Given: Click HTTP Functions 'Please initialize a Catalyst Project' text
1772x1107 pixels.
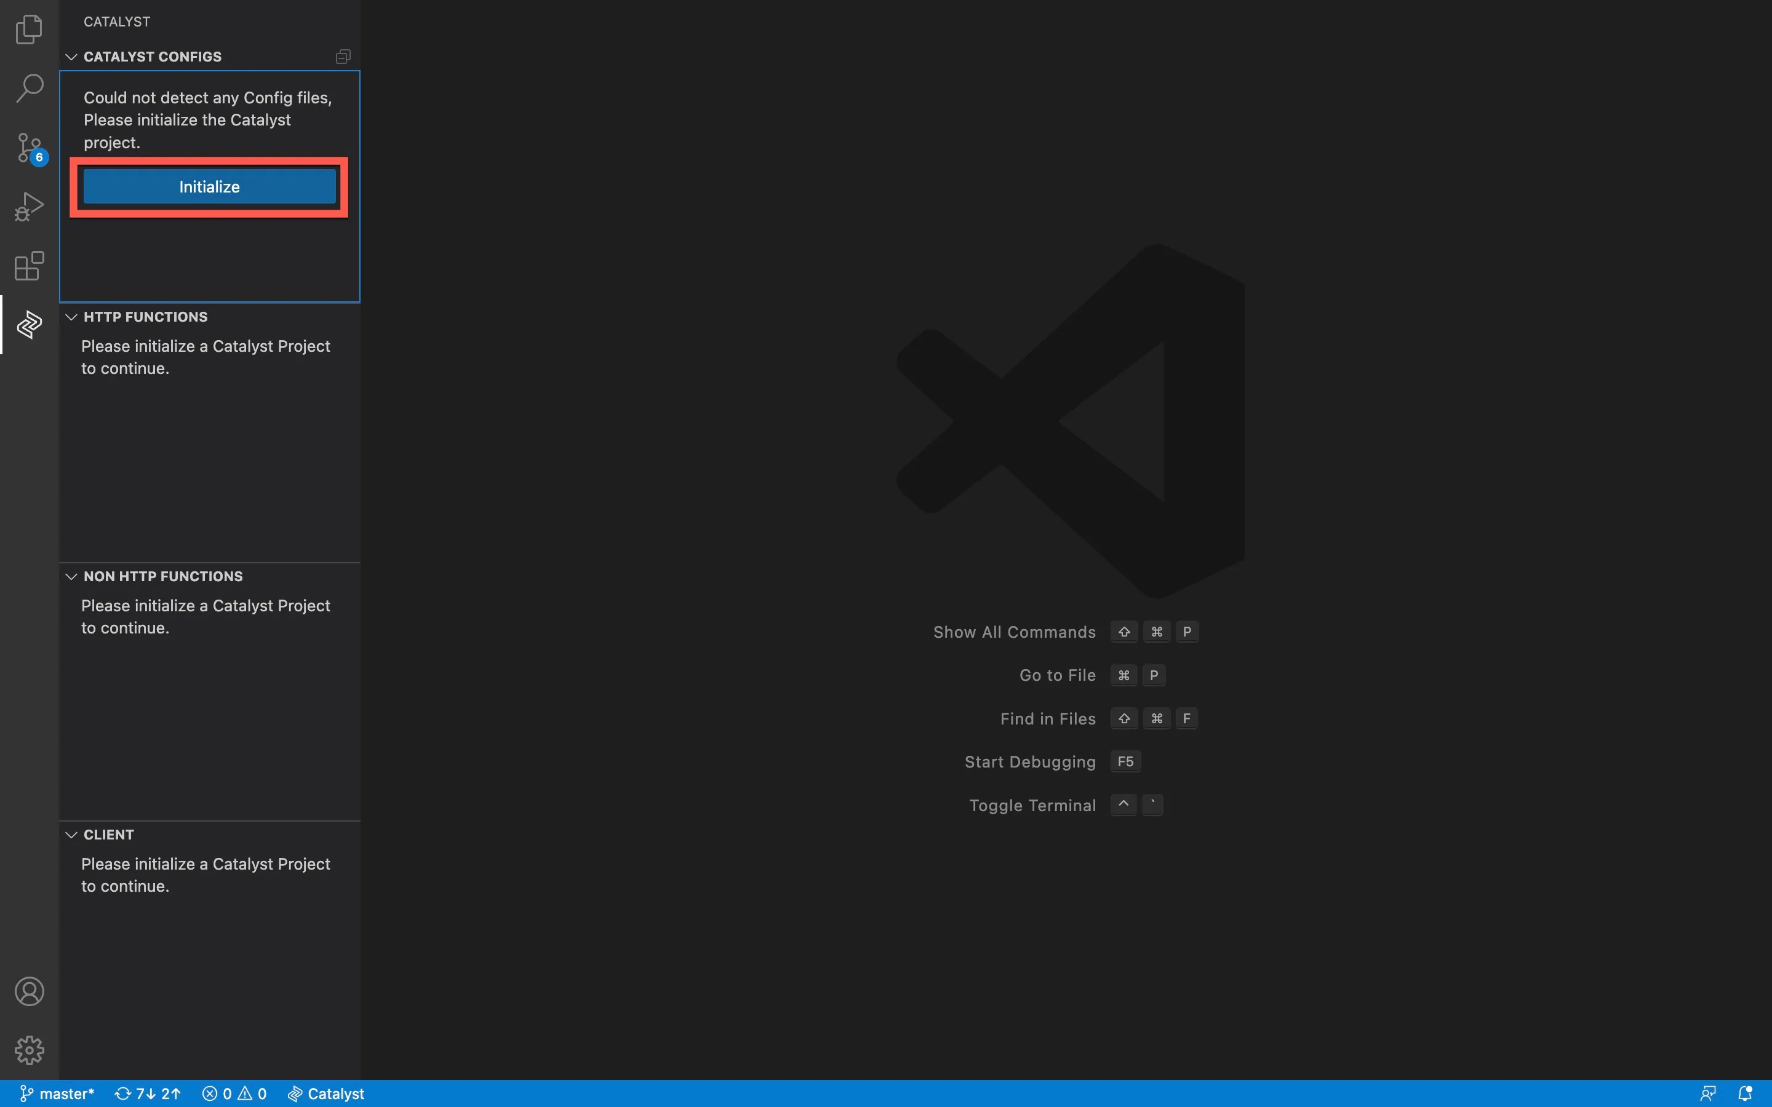Looking at the screenshot, I should (206, 357).
